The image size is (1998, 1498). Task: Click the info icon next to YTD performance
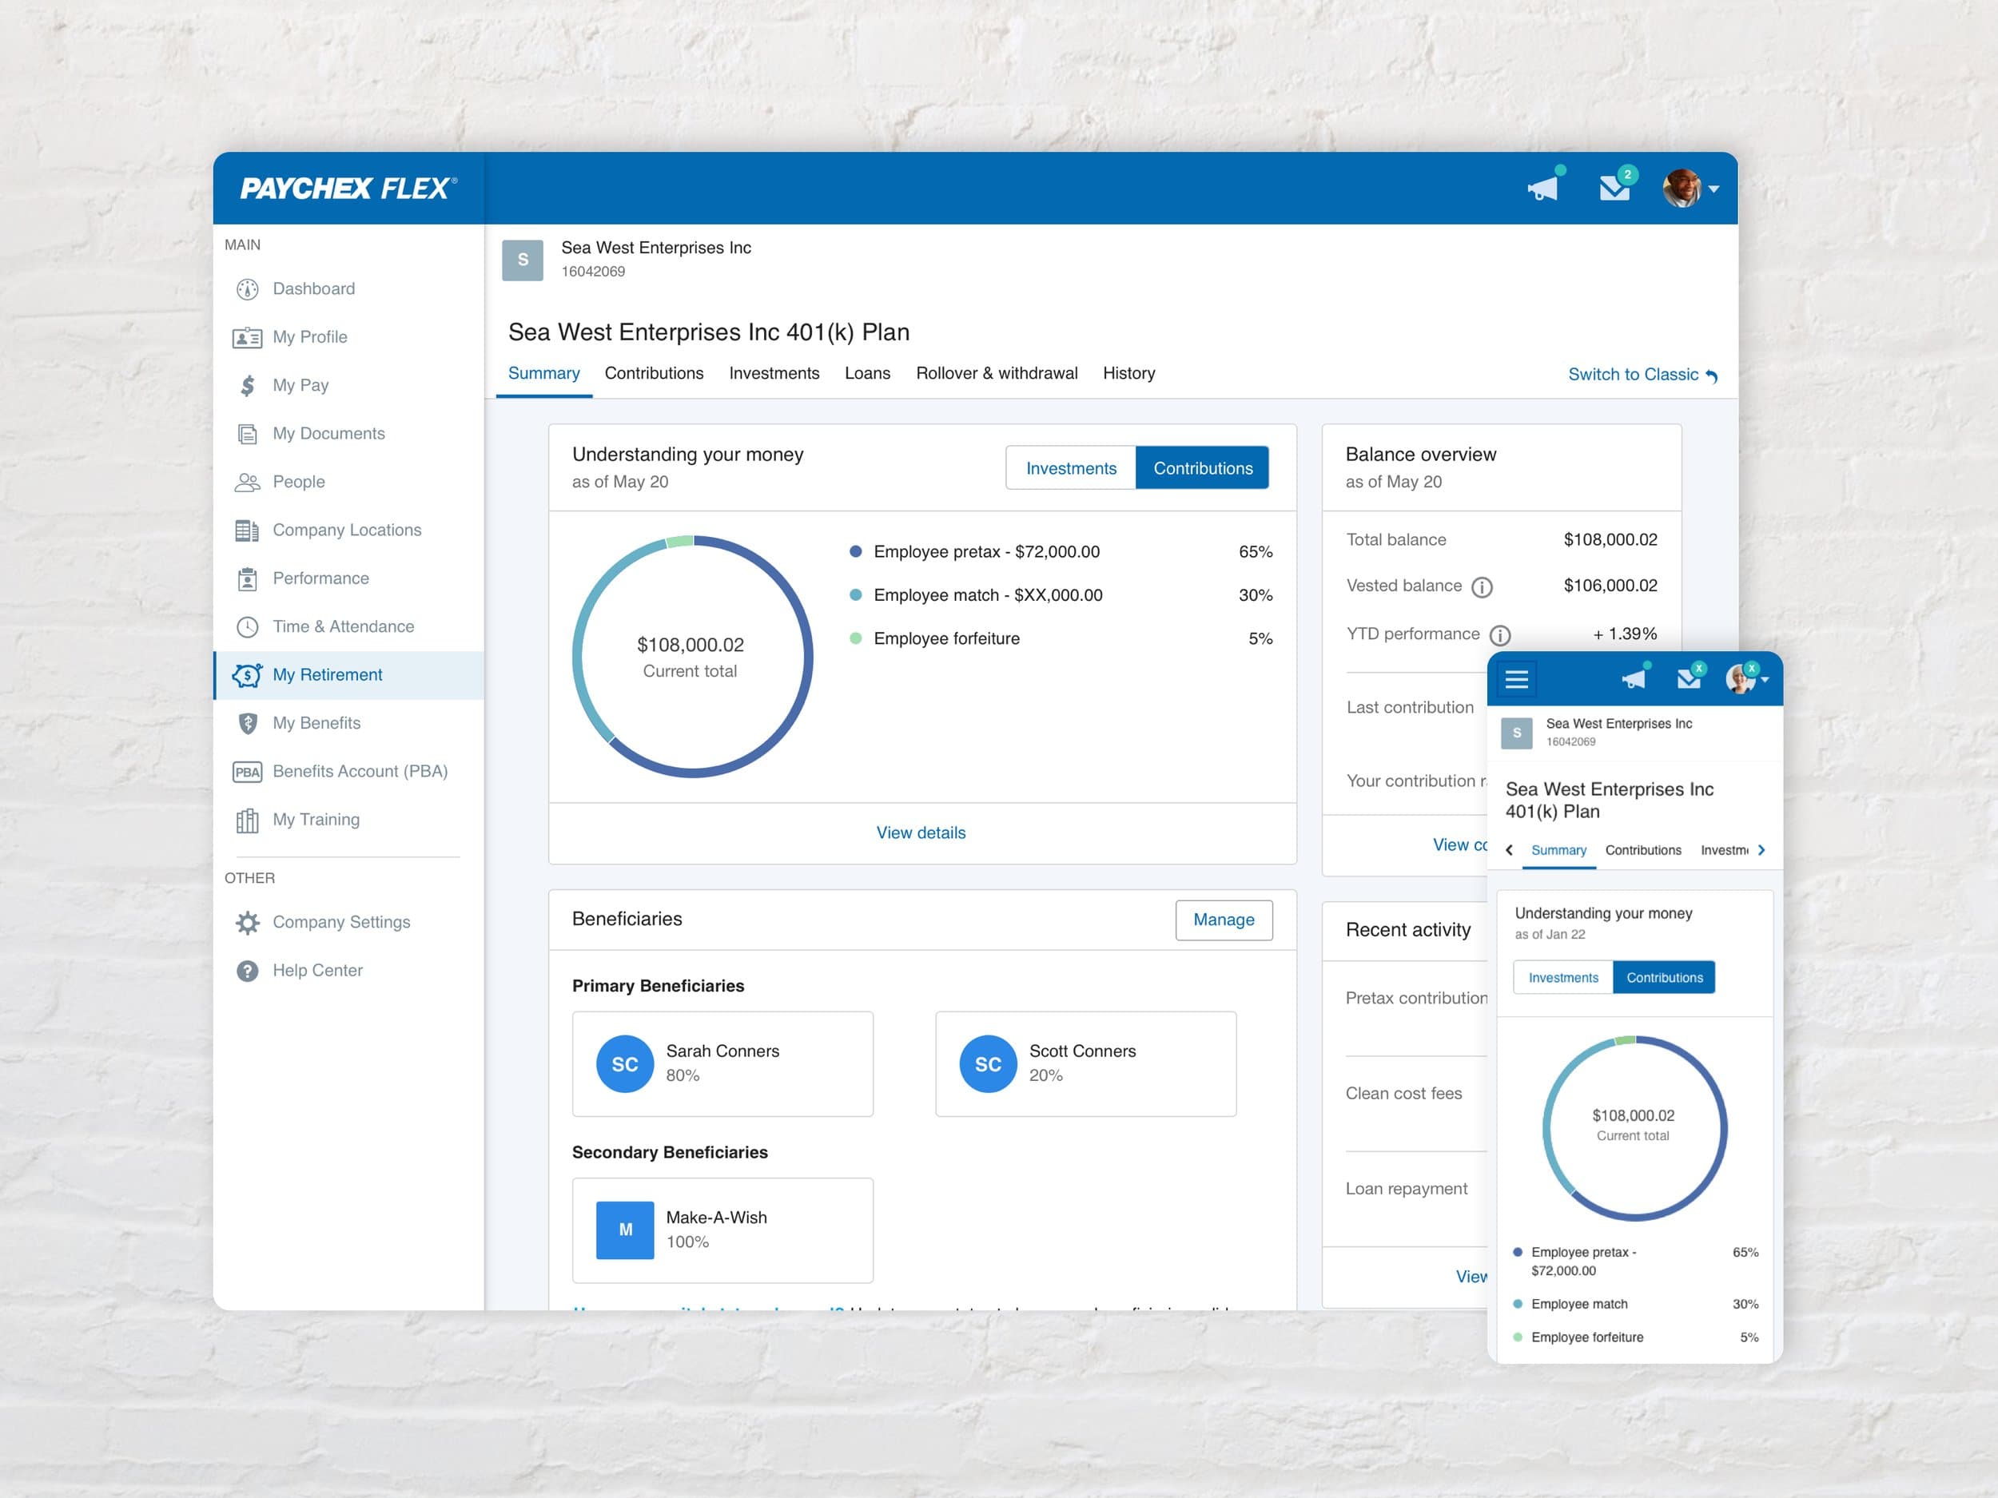(x=1499, y=635)
